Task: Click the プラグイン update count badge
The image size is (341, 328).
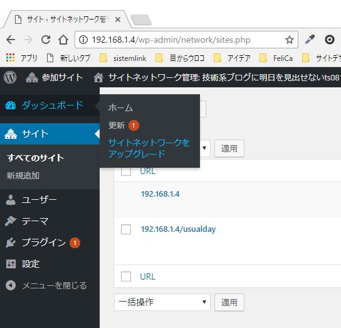Action: coord(75,243)
